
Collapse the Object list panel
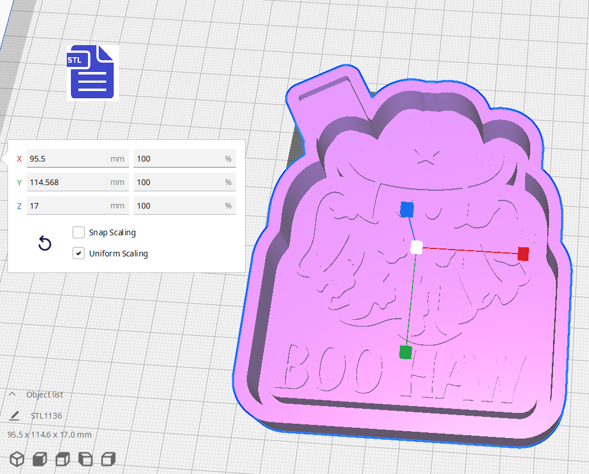[x=12, y=394]
